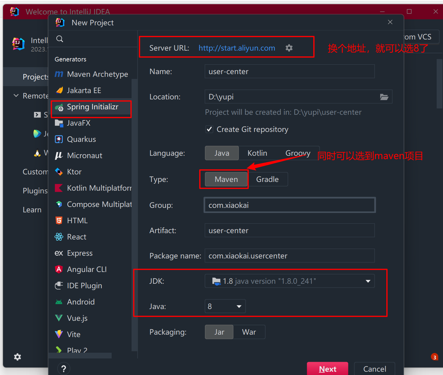Collapse the Remote section chevron

(x=16, y=96)
